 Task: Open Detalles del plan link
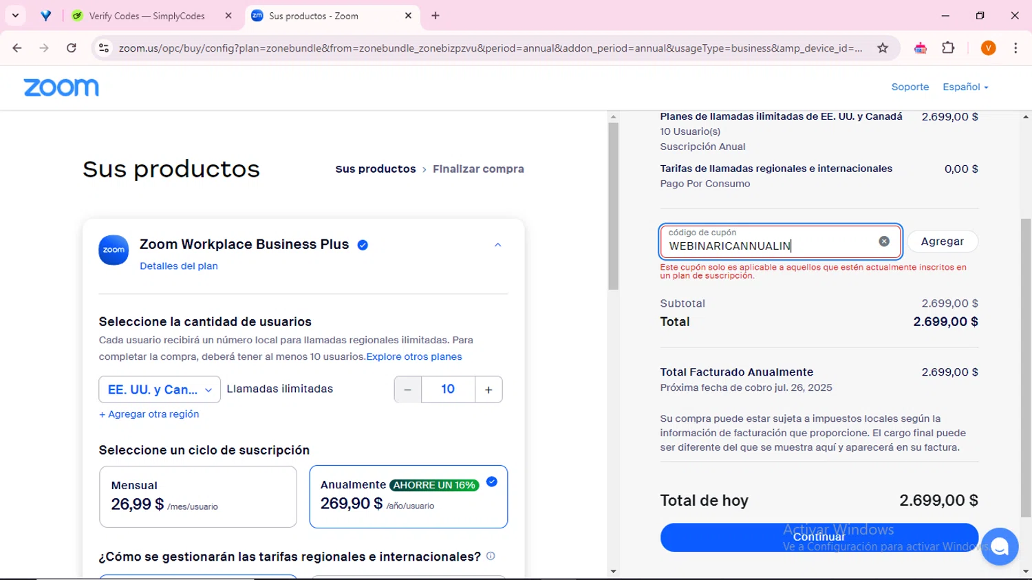[179, 266]
